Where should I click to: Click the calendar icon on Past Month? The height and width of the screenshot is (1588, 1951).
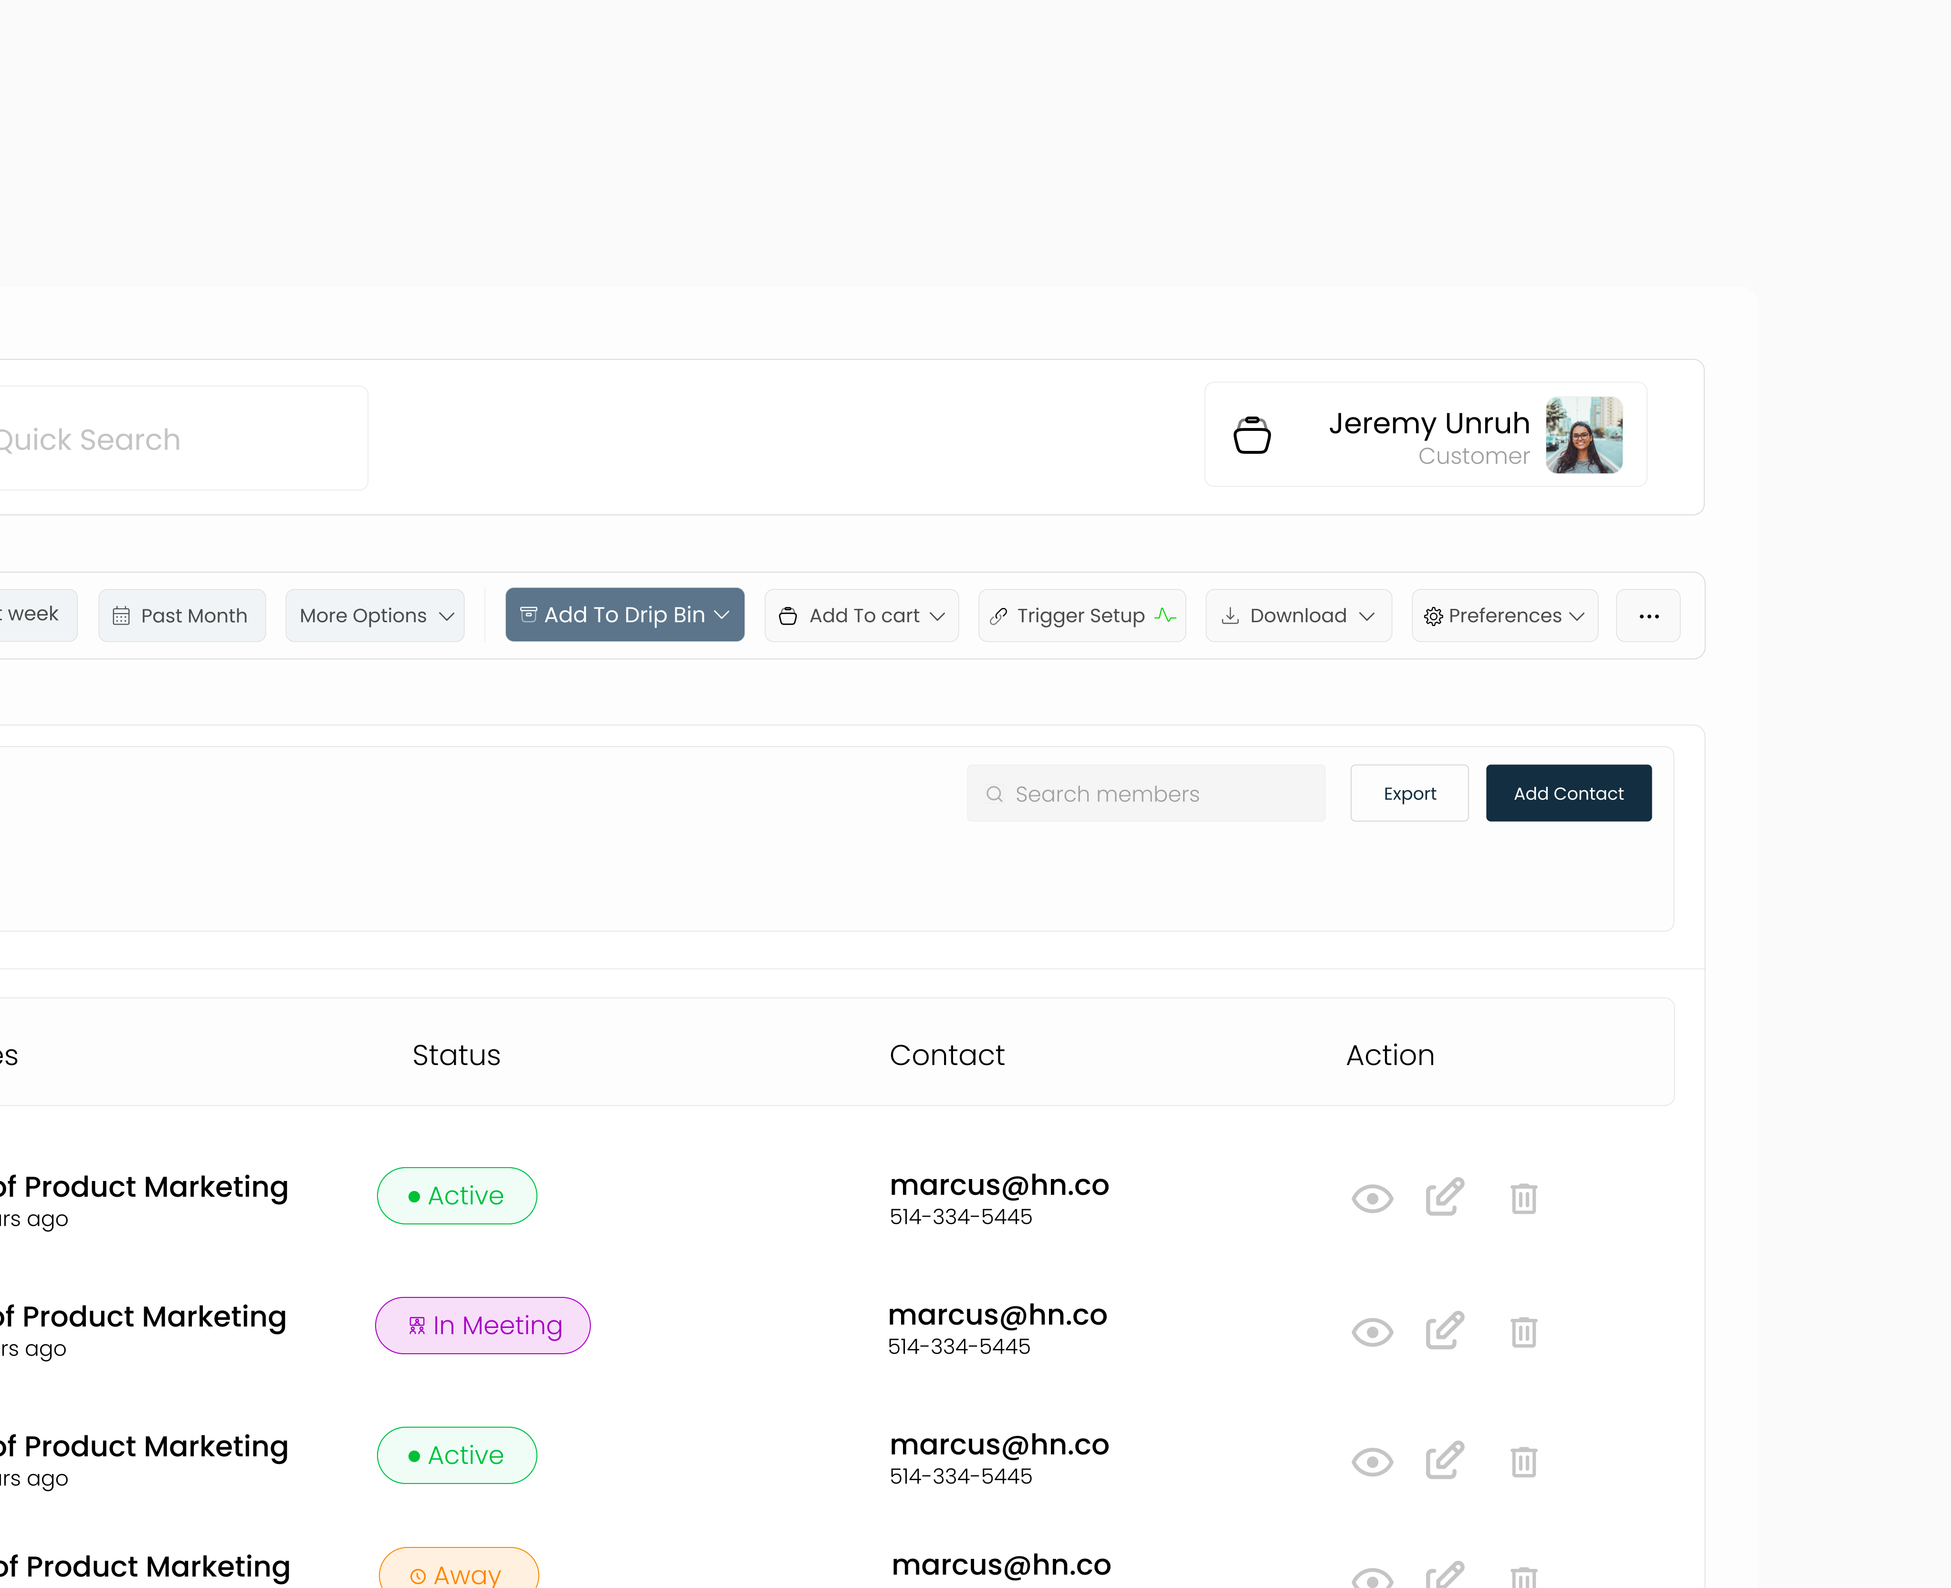tap(123, 615)
